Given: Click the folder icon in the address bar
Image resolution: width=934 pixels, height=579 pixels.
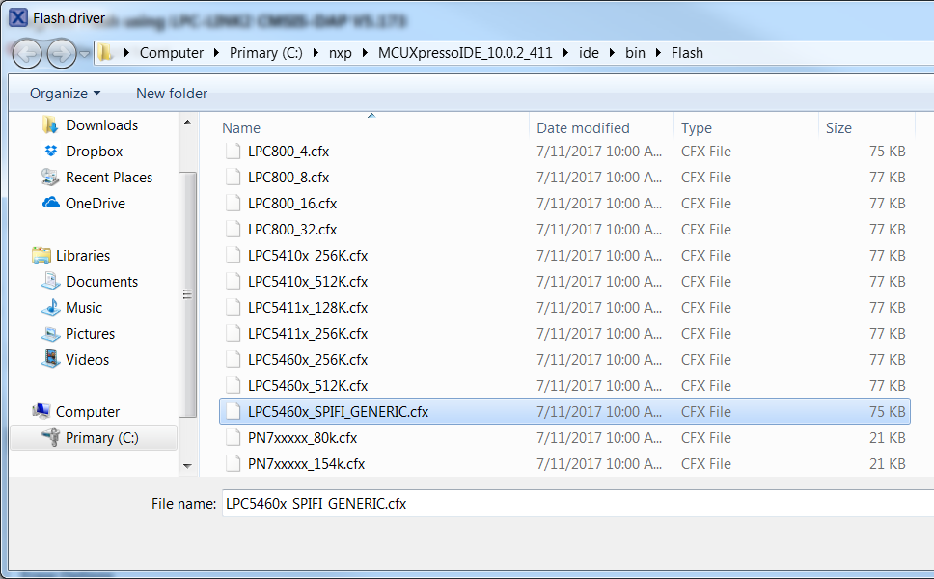Looking at the screenshot, I should 105,52.
